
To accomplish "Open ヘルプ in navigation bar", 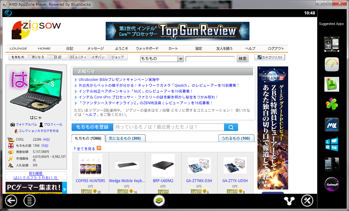I will [x=250, y=48].
